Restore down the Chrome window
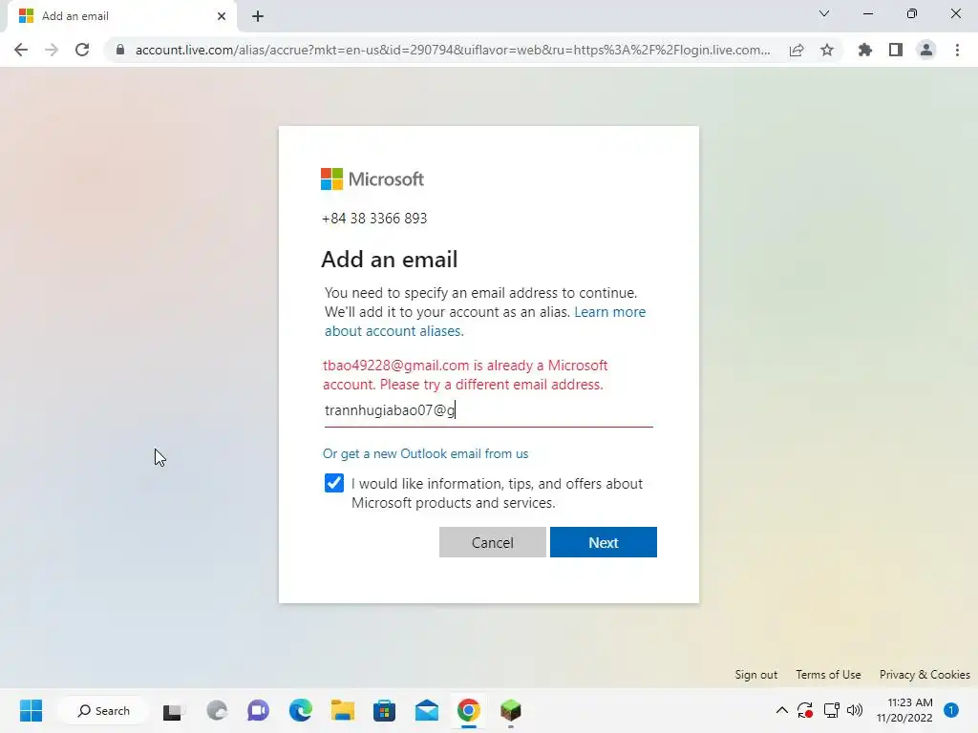This screenshot has height=733, width=978. pos(912,13)
